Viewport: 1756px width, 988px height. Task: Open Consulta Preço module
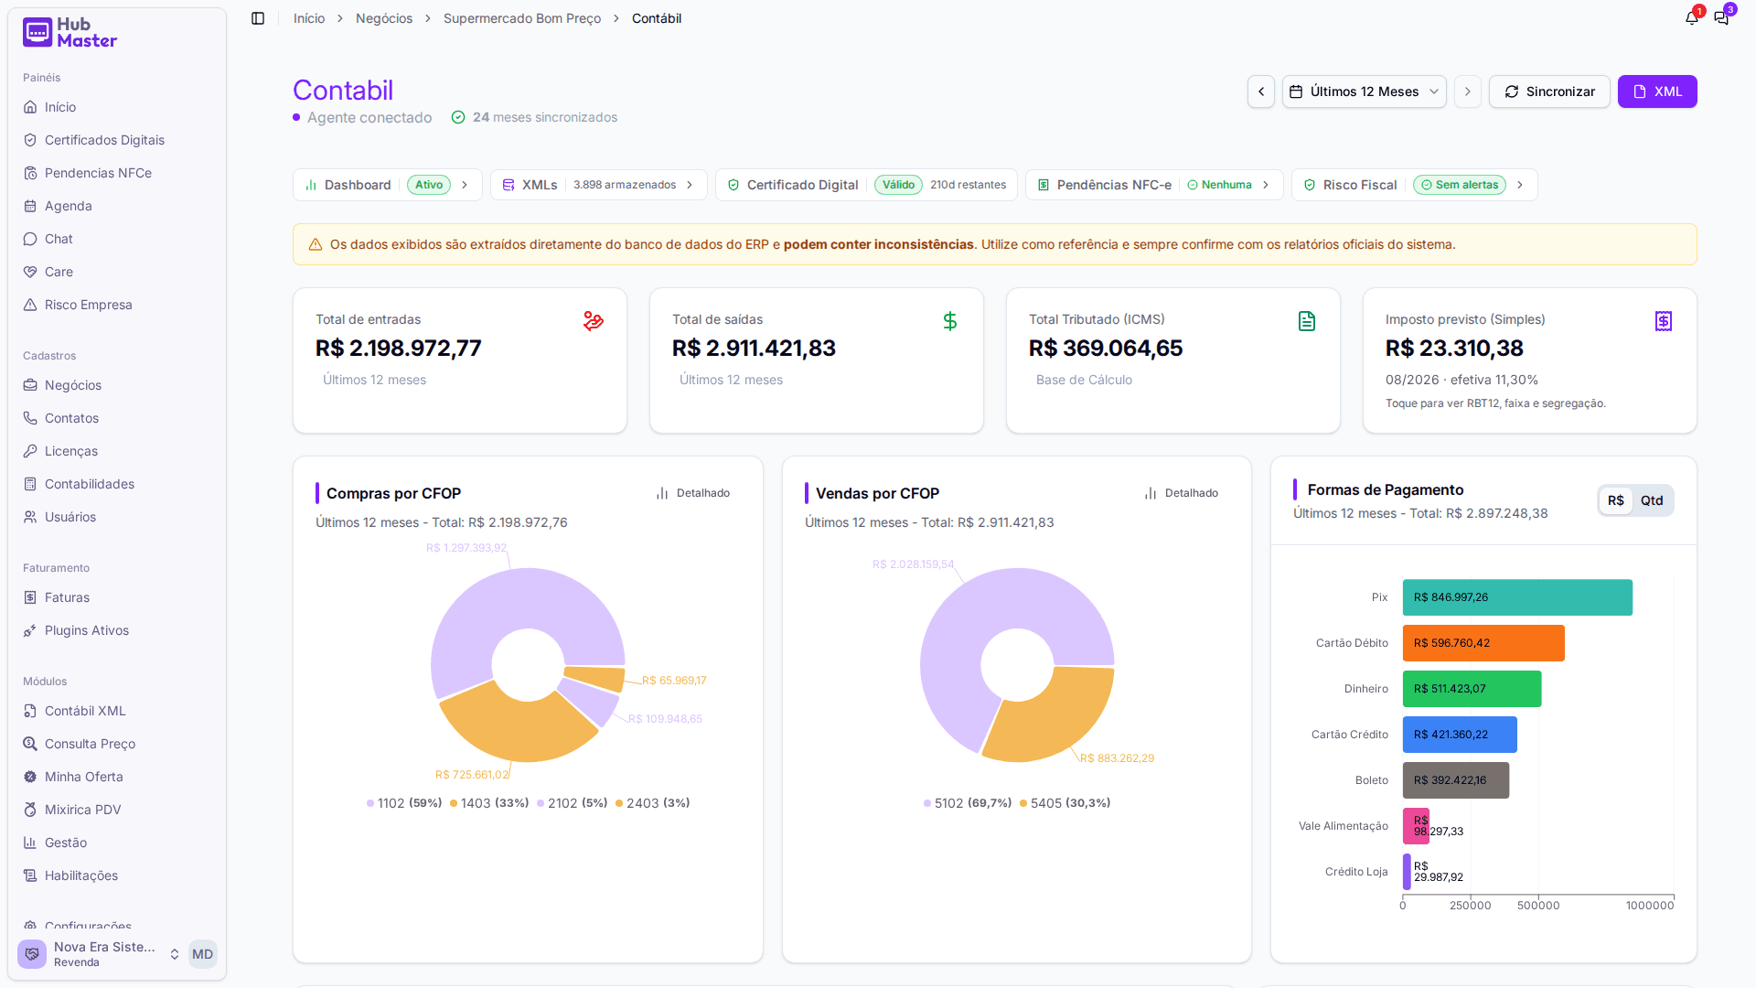[116, 744]
